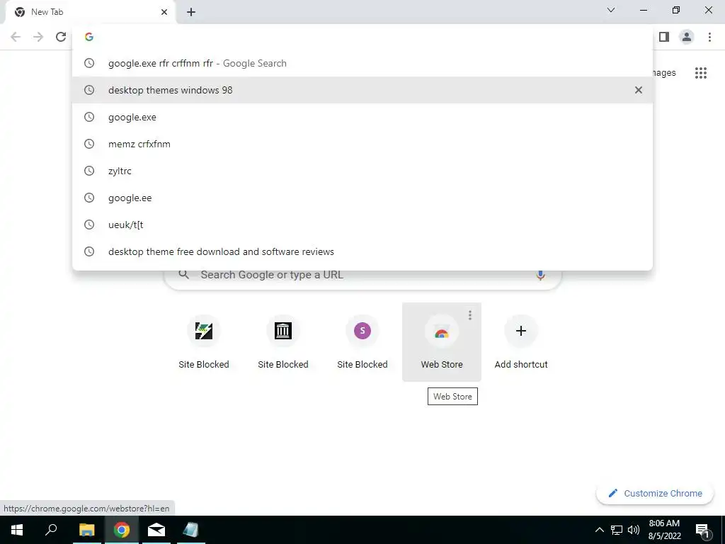
Task: Go forward with the forward arrow
Action: point(38,37)
